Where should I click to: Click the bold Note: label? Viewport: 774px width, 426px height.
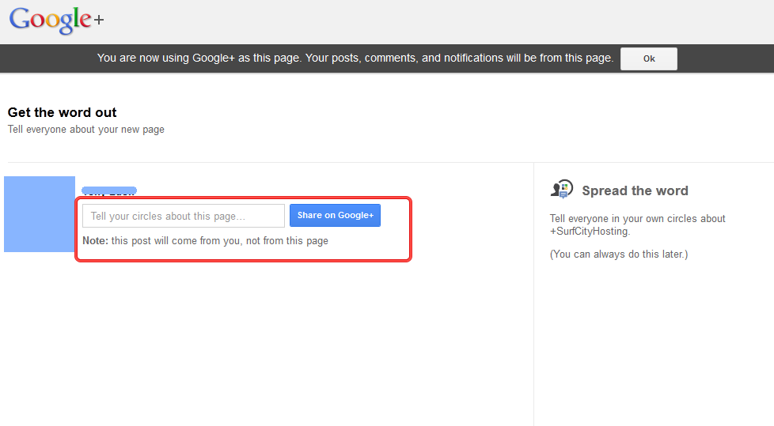pyautogui.click(x=95, y=241)
